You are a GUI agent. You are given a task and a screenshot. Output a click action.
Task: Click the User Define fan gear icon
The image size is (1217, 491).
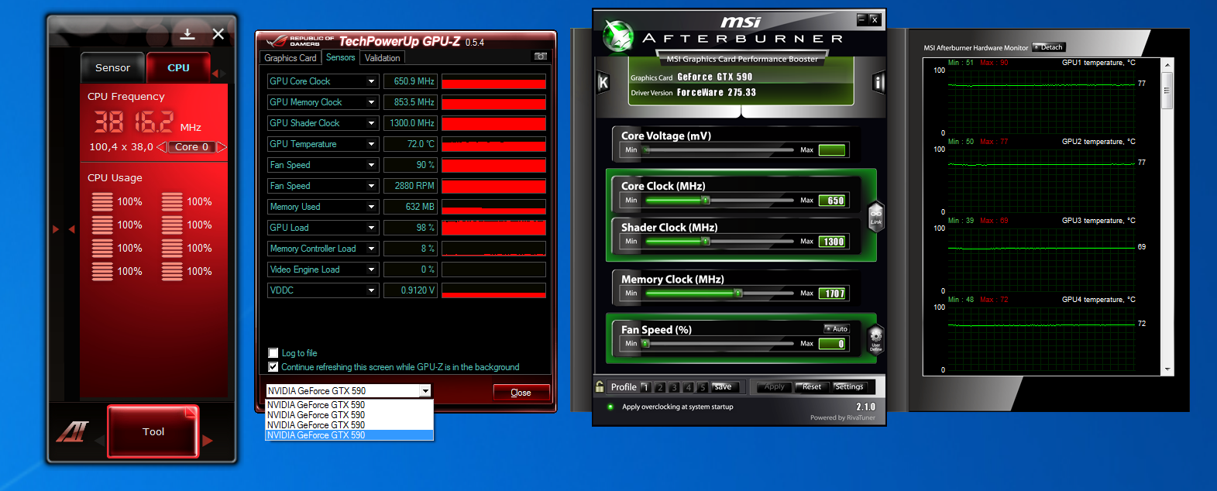(x=875, y=339)
